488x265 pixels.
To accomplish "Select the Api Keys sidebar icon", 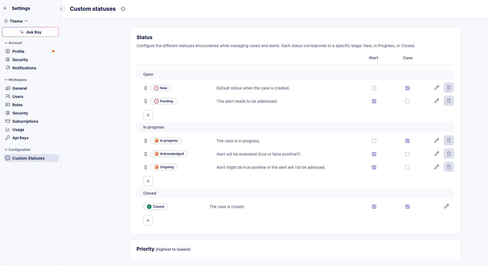I will [x=7, y=138].
